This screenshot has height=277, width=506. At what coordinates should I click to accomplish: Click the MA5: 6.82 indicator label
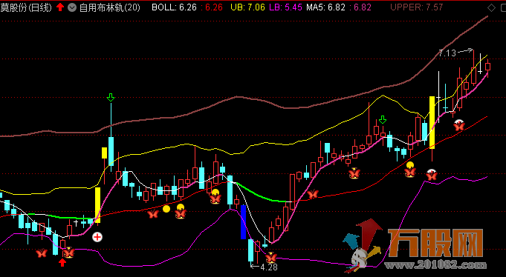tap(325, 7)
